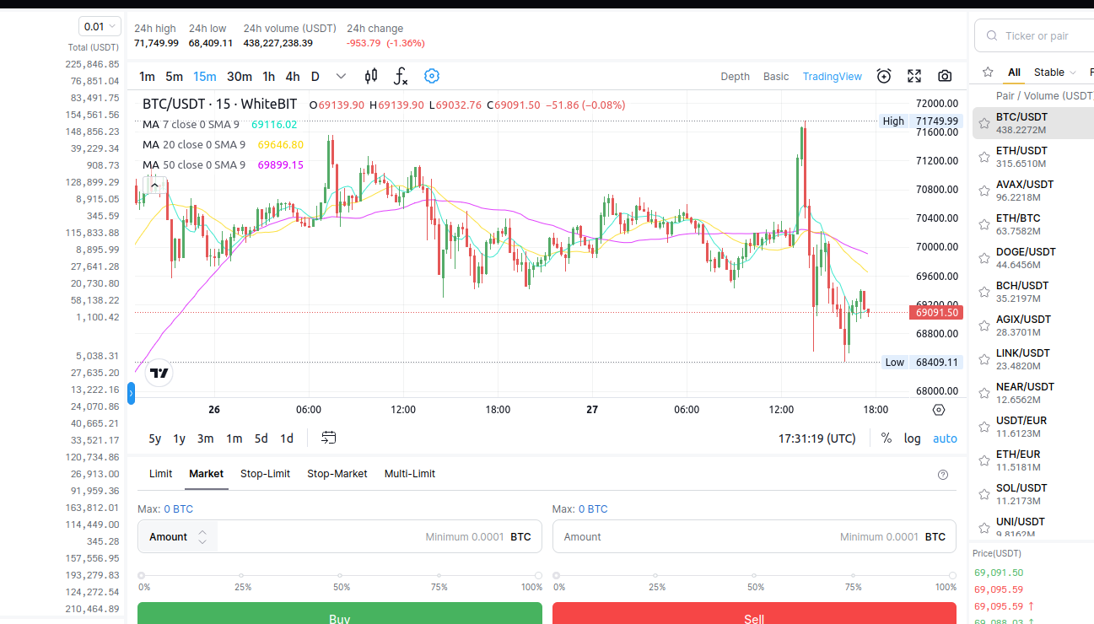This screenshot has height=624, width=1094.
Task: Favorite the BTC/USDT pair star
Action: click(984, 123)
